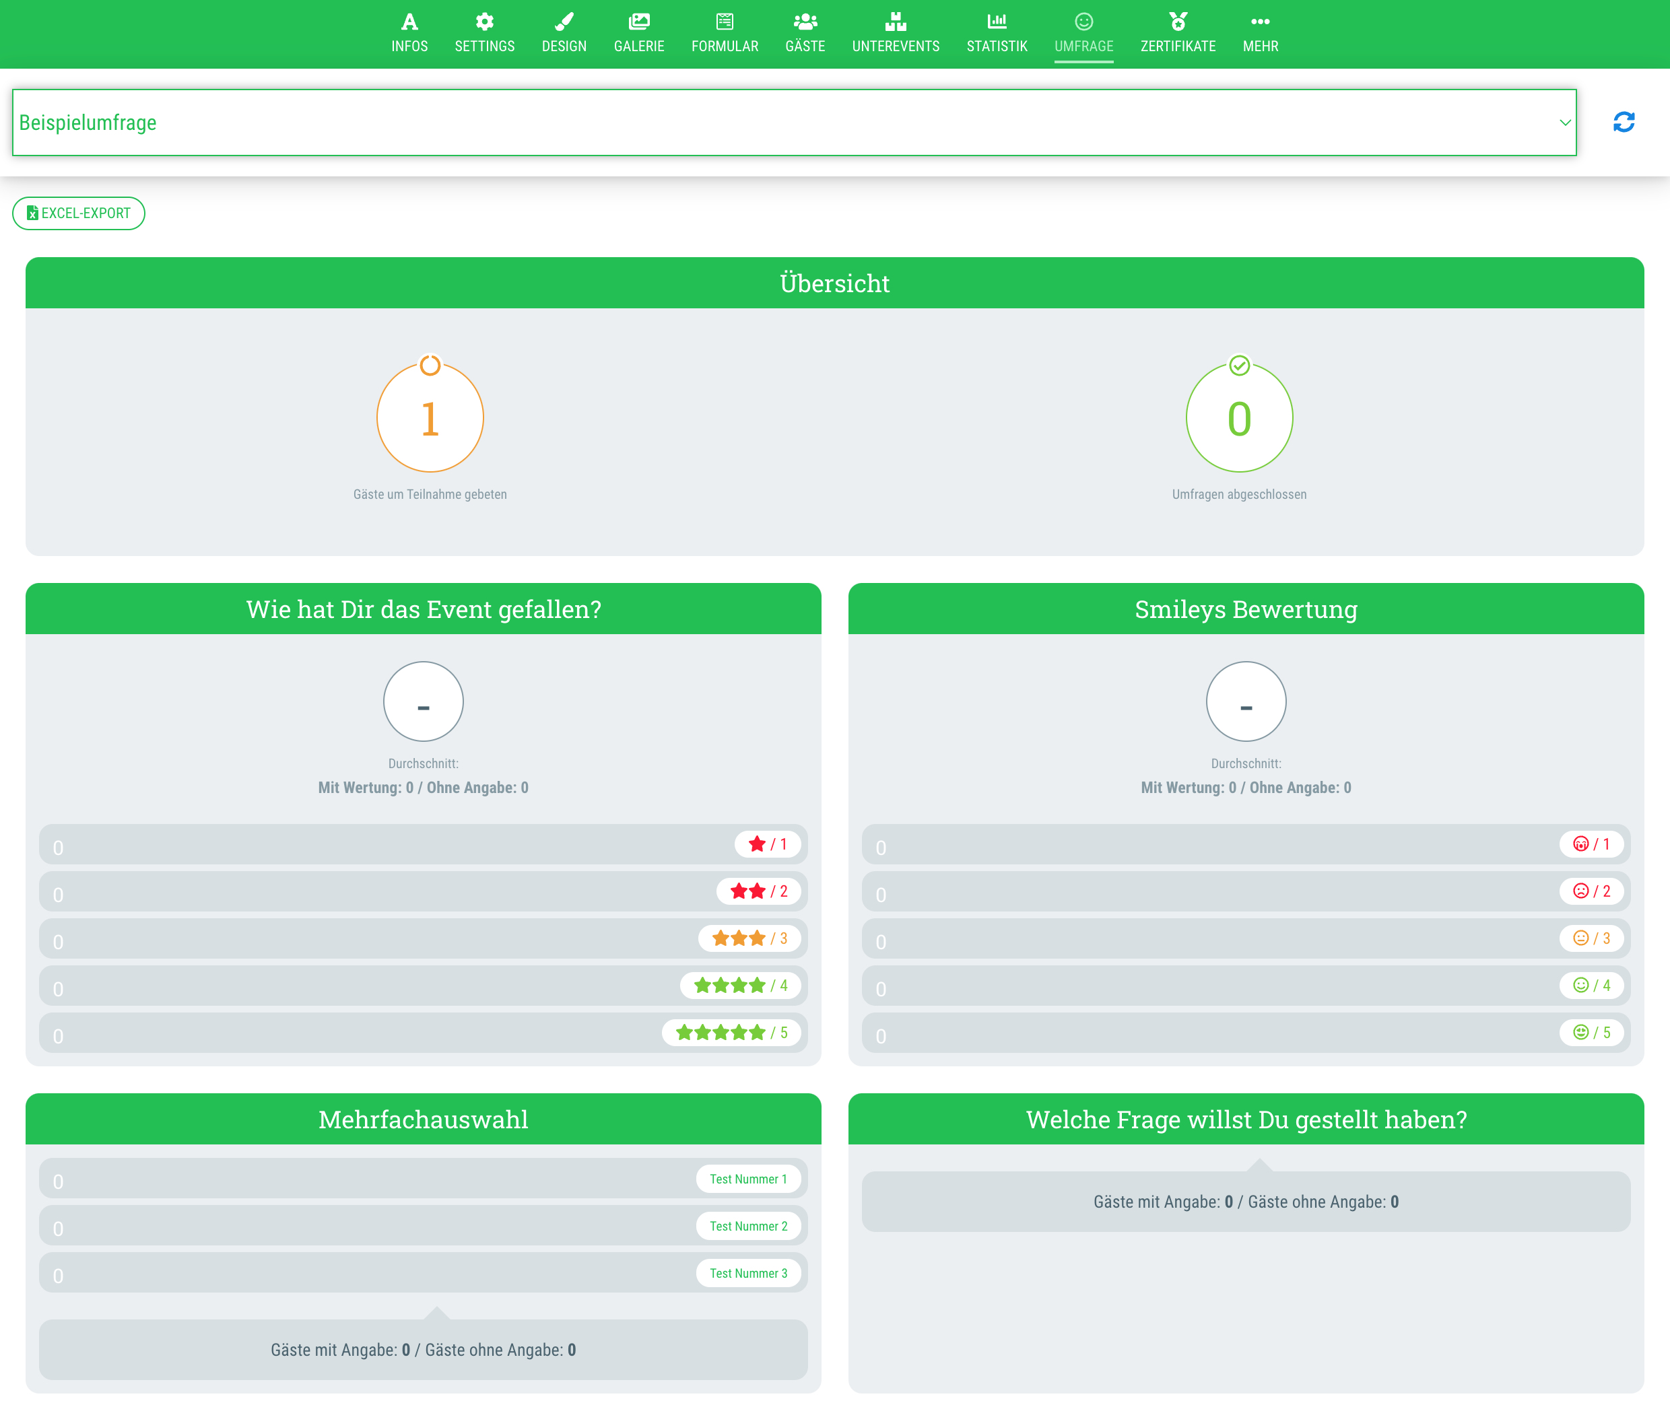Screen dimensions: 1670x1409
Task: Click the sad smiley / 2 badge
Action: coord(1591,891)
